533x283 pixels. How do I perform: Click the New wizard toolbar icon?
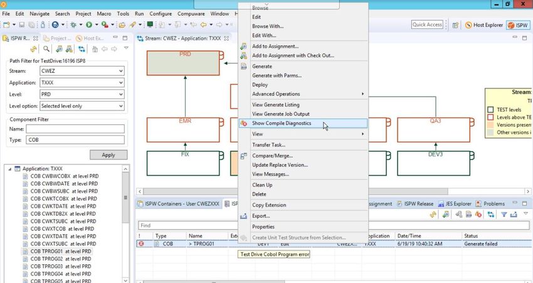point(6,25)
